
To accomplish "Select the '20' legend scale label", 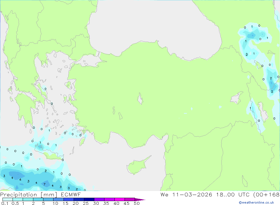I will click(x=76, y=203).
